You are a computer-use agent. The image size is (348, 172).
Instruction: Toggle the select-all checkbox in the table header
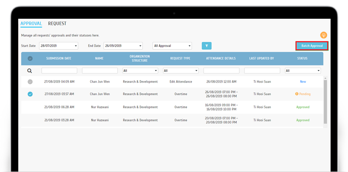[x=30, y=58]
